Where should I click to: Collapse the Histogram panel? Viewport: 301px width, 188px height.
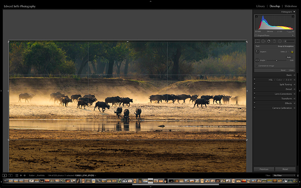click(x=294, y=12)
